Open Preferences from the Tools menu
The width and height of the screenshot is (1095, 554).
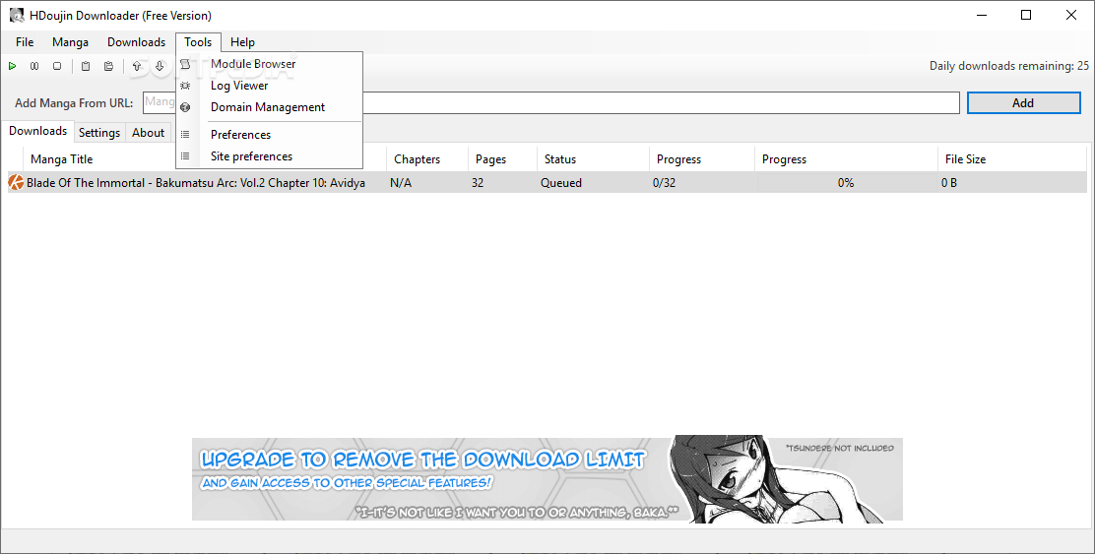coord(269,134)
